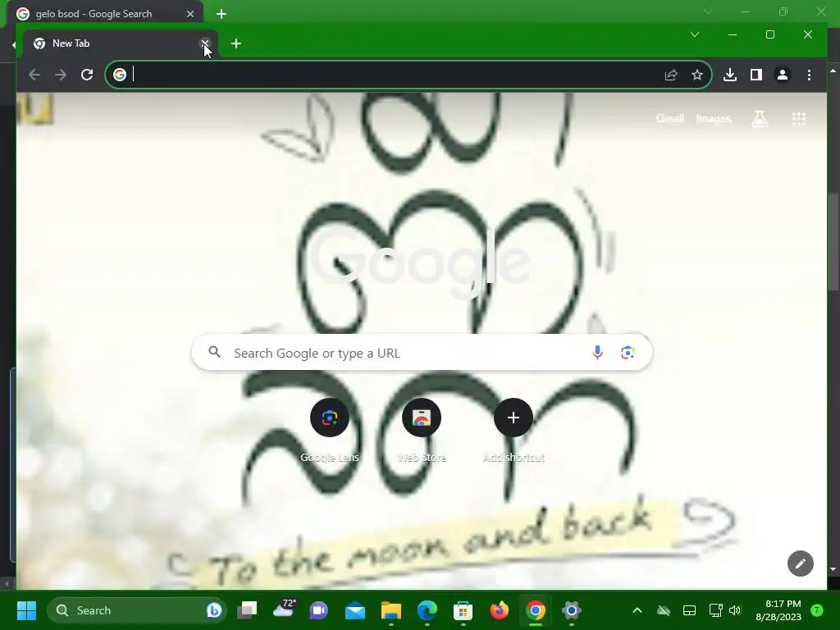840x630 pixels.
Task: Launch the Chat app from the taskbar
Action: [x=319, y=610]
